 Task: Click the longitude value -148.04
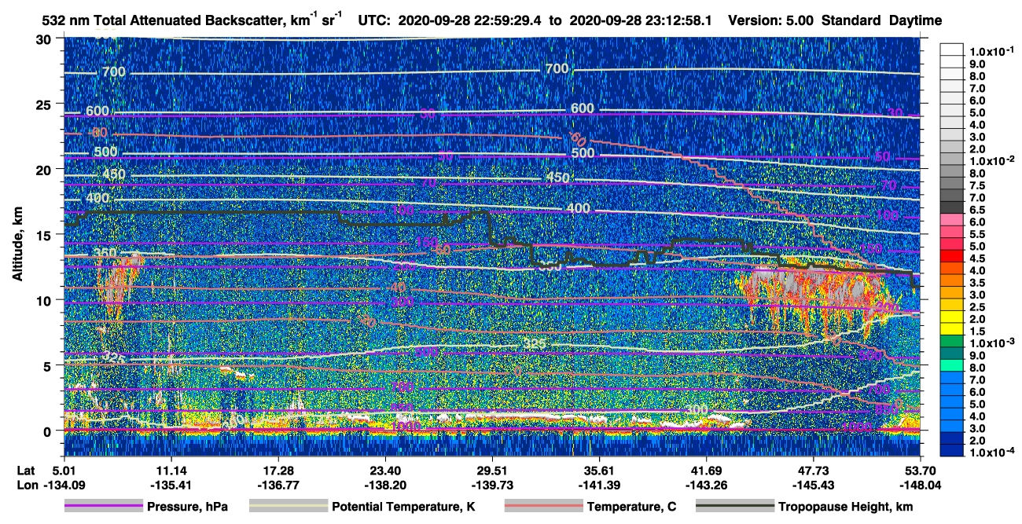coord(921,485)
